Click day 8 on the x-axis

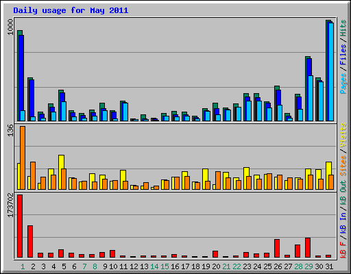pyautogui.click(x=95, y=266)
